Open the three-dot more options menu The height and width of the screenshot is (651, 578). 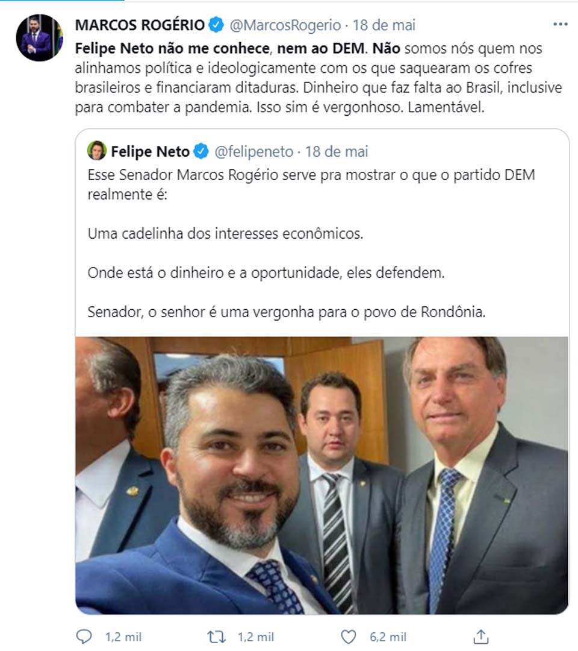[x=560, y=24]
